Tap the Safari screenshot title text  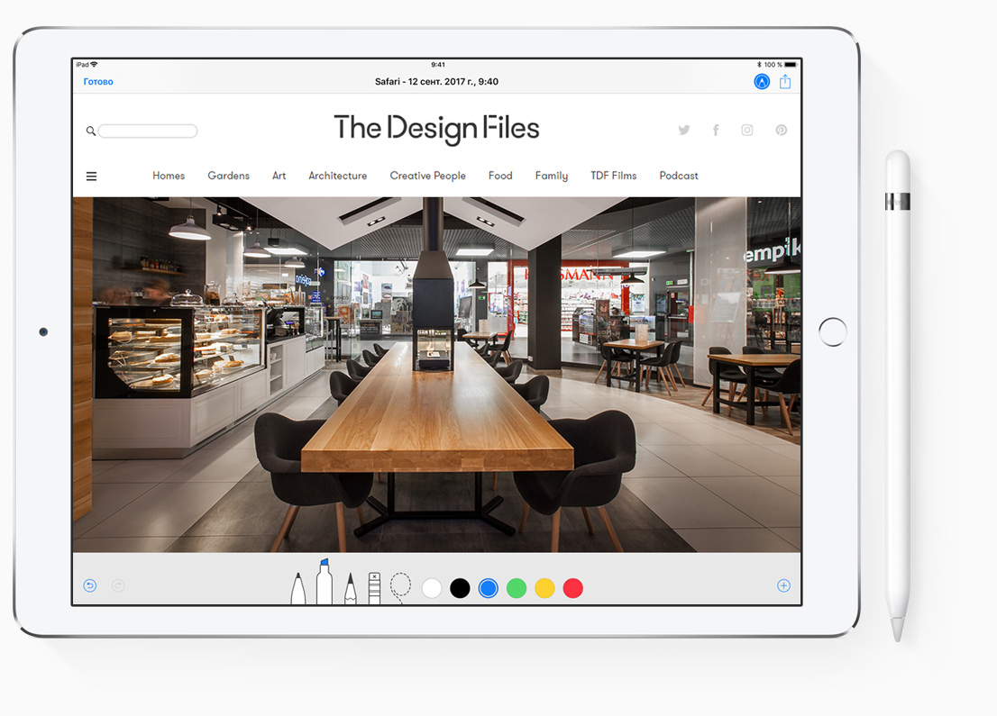(x=437, y=81)
